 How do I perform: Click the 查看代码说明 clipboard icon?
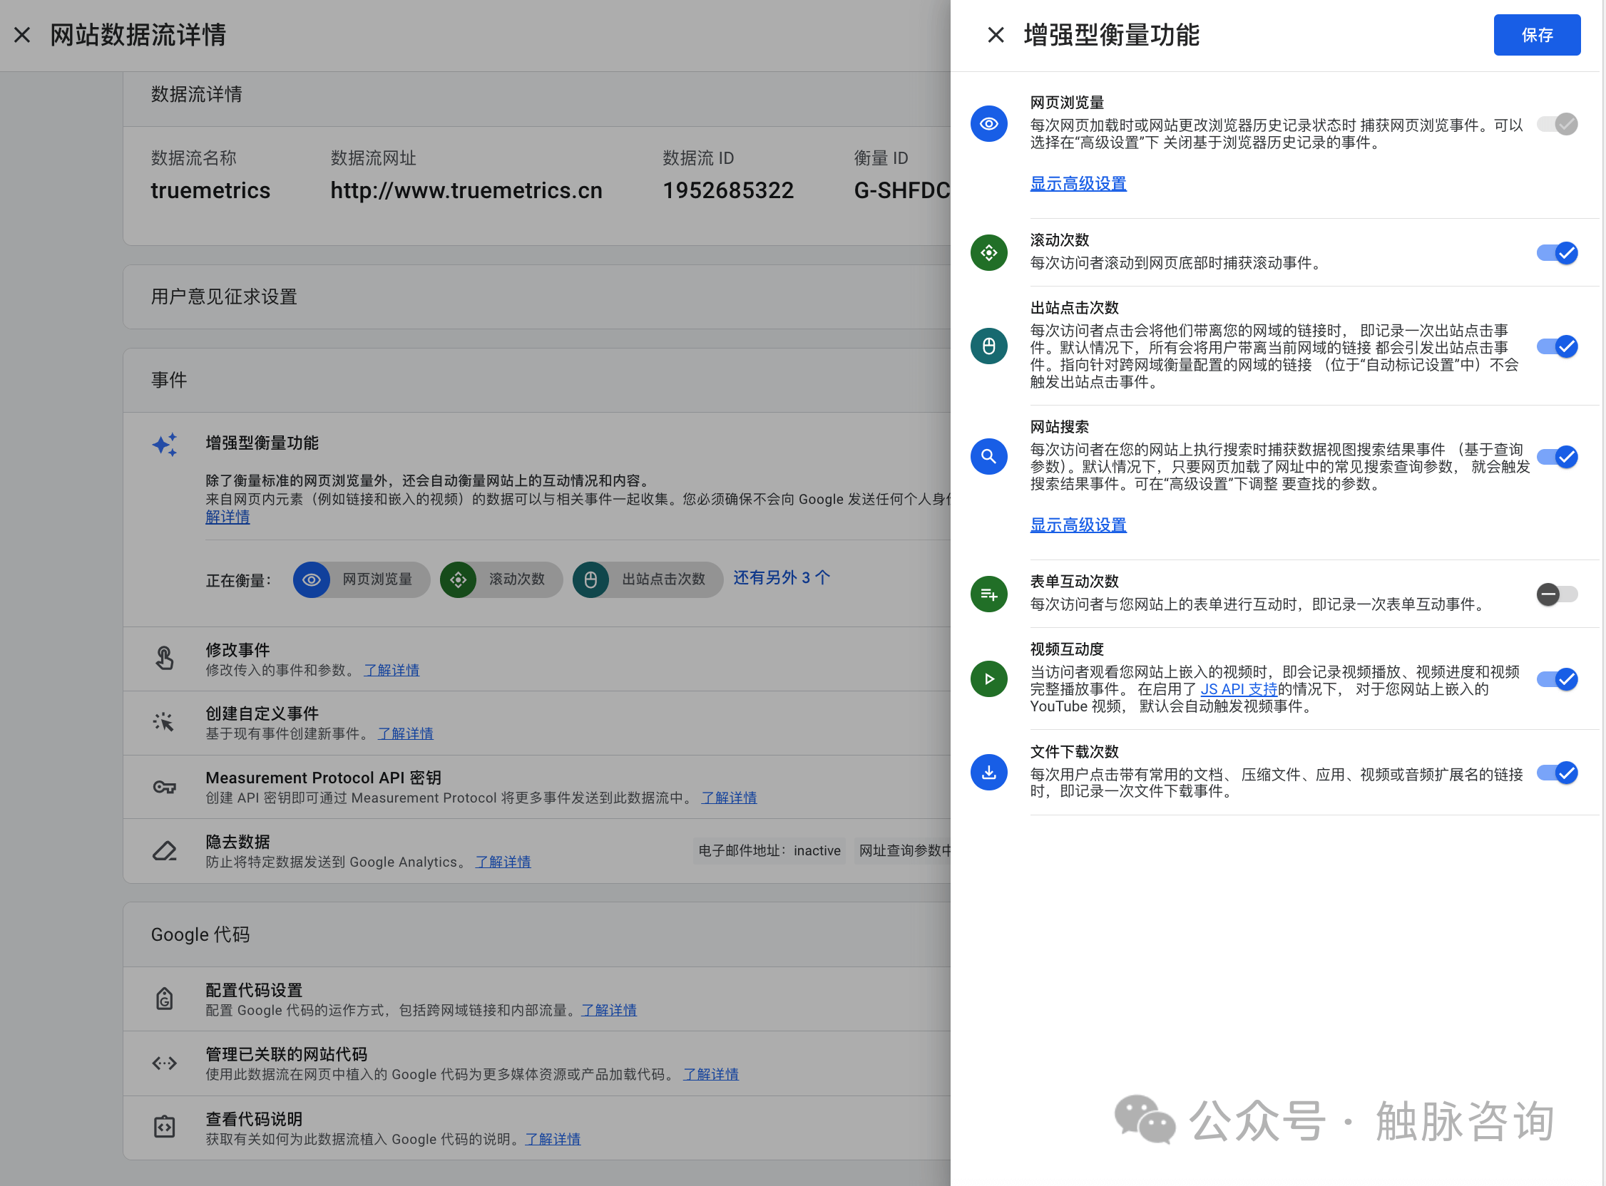(x=165, y=1127)
